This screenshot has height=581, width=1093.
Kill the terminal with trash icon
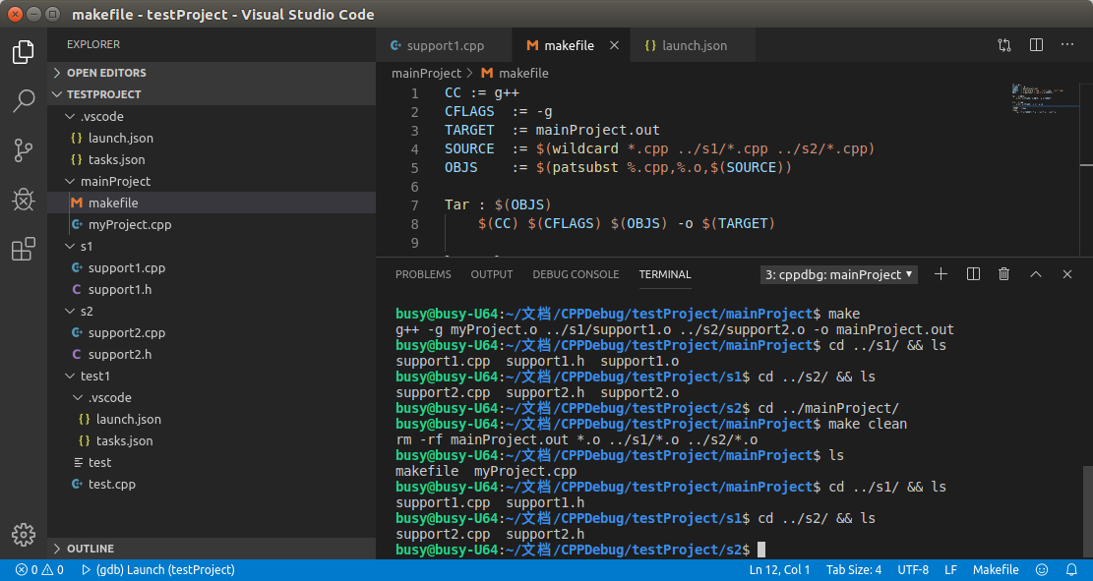pos(1003,274)
